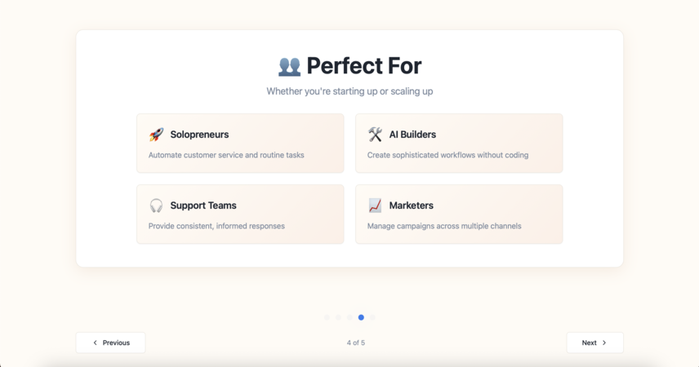The image size is (699, 367).
Task: Open the AI Builders card
Action: pos(459,143)
